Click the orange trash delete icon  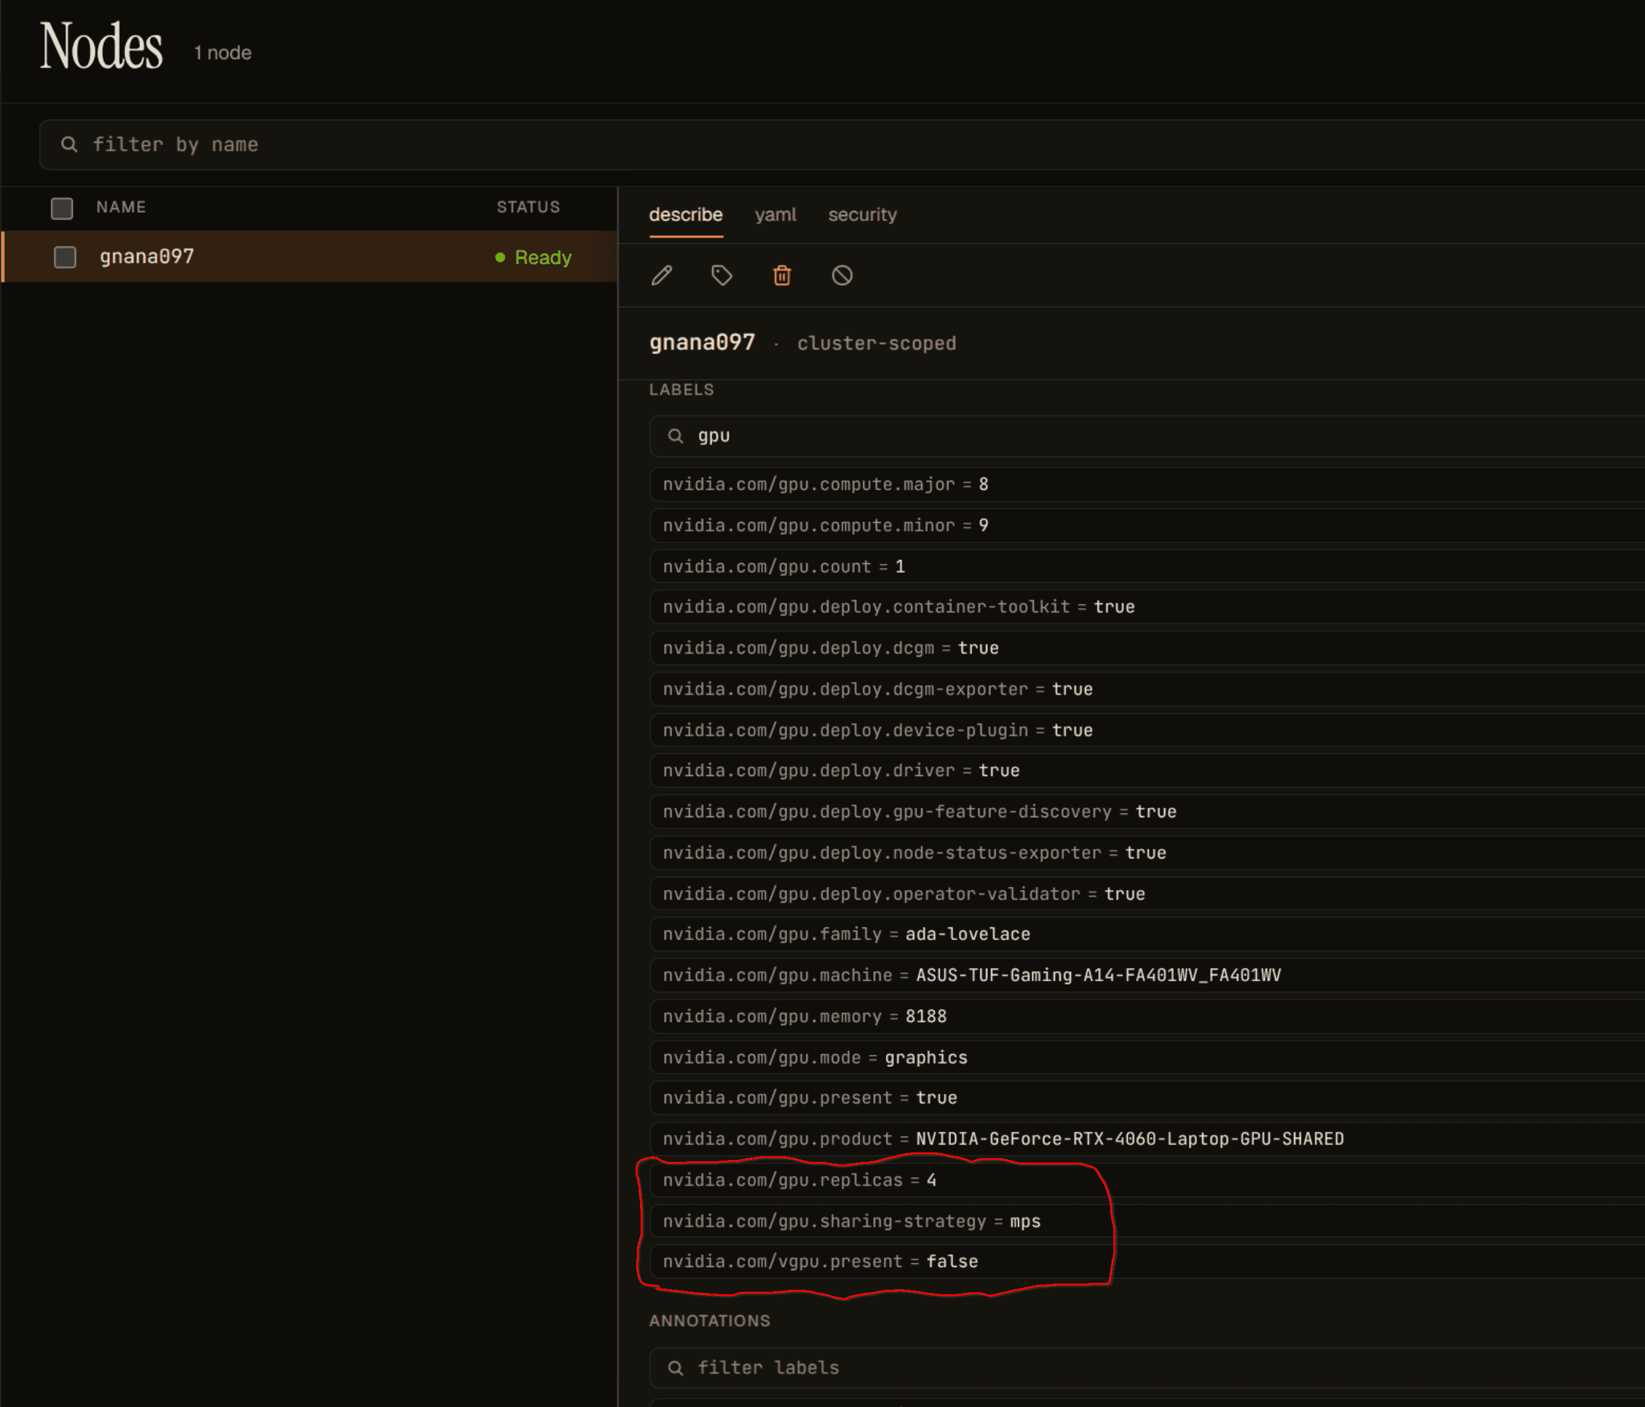click(x=782, y=276)
